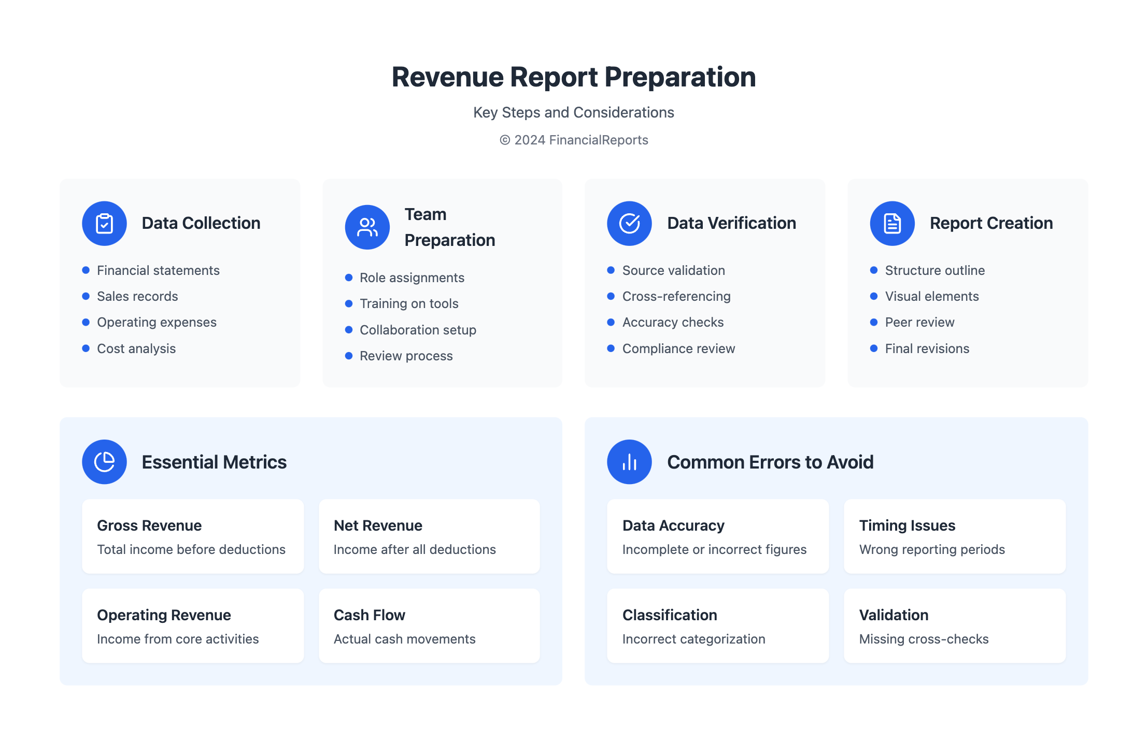Select the people icon for Team Preparation
This screenshot has height=745, width=1148.
367,227
